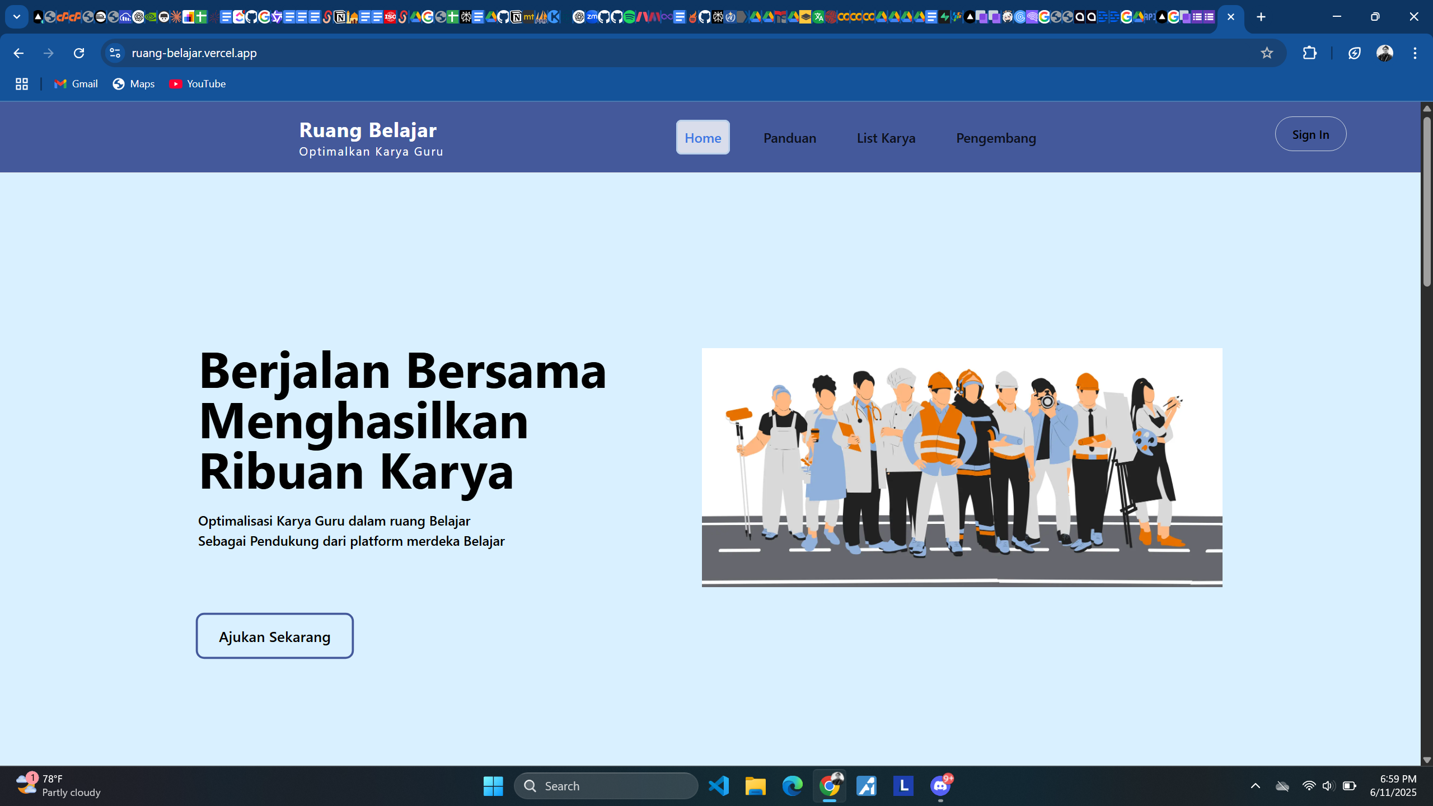1433x806 pixels.
Task: Open Visual Studio Code from taskbar
Action: click(x=718, y=786)
